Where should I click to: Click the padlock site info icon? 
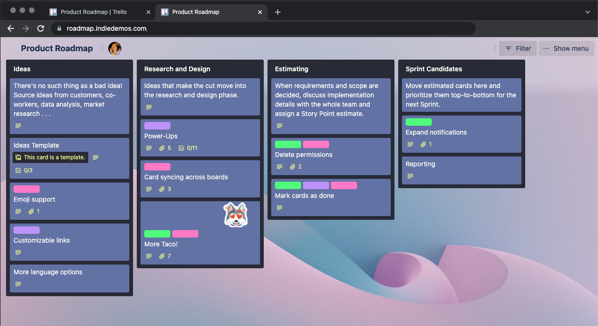(x=59, y=28)
